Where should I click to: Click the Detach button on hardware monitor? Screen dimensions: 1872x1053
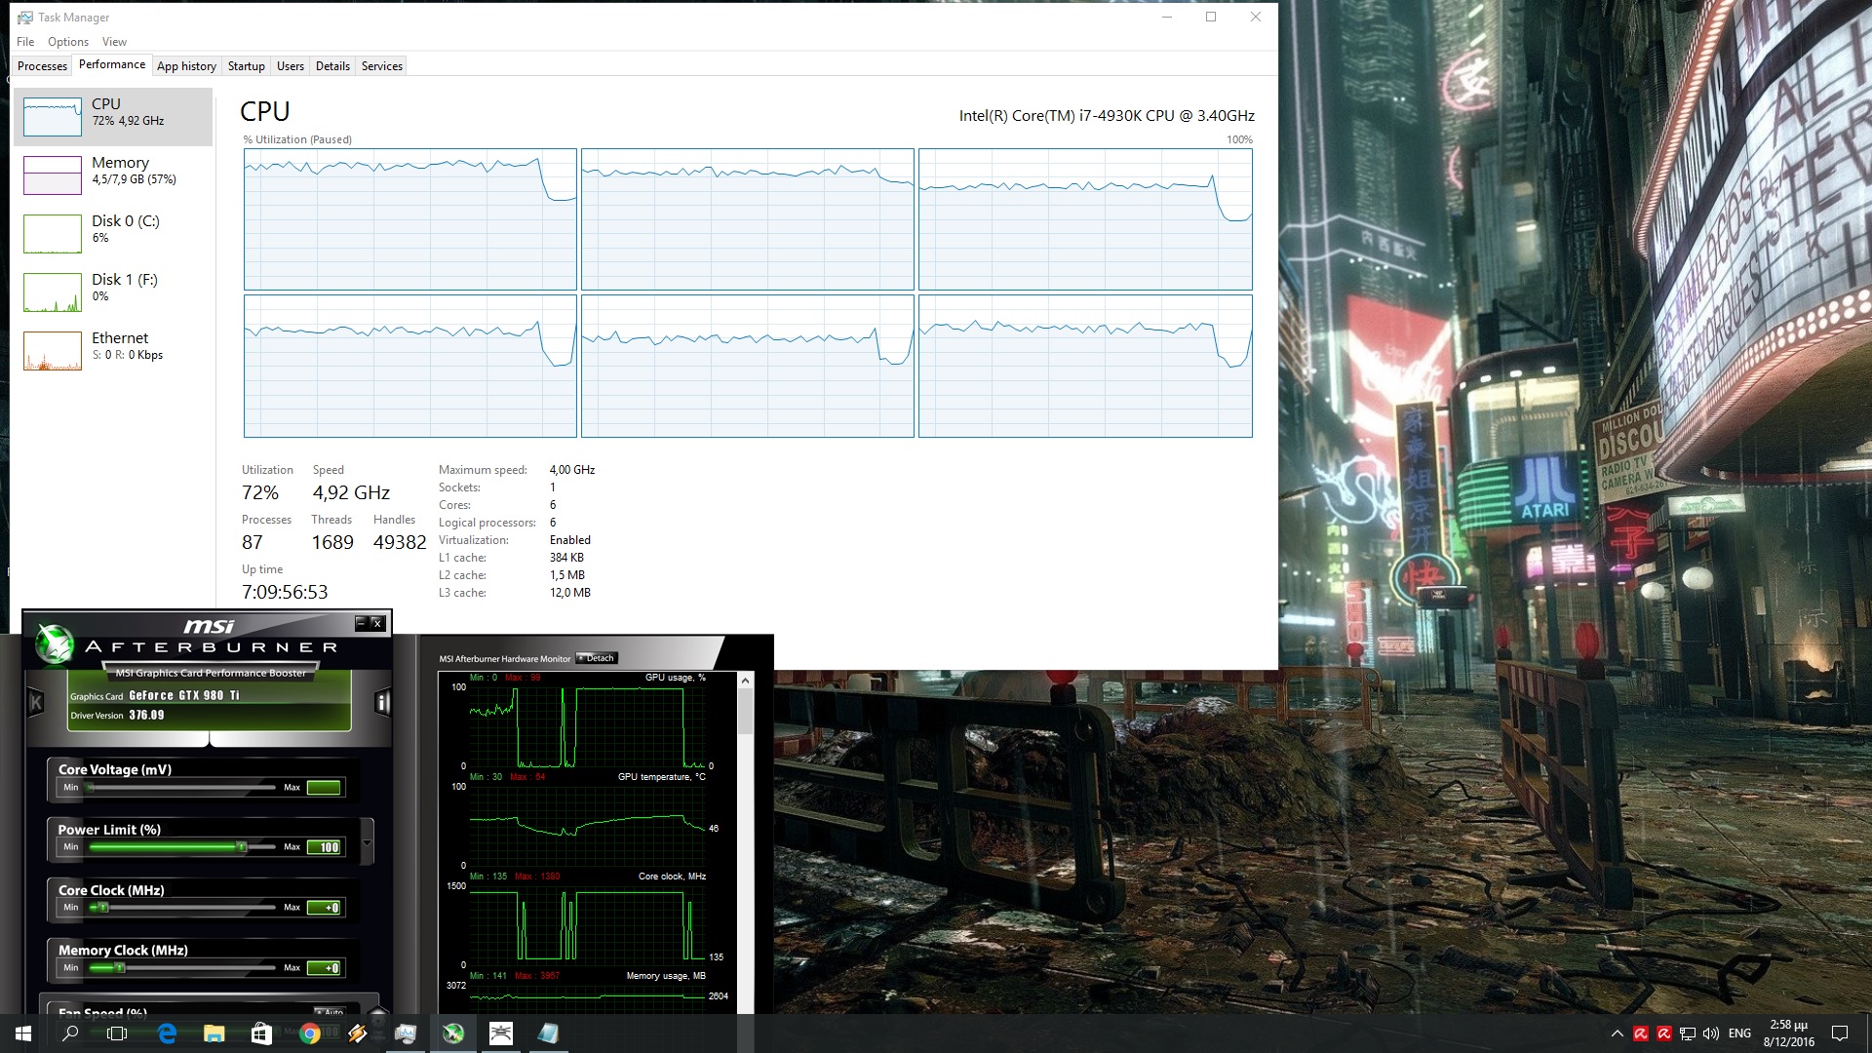[x=597, y=658]
